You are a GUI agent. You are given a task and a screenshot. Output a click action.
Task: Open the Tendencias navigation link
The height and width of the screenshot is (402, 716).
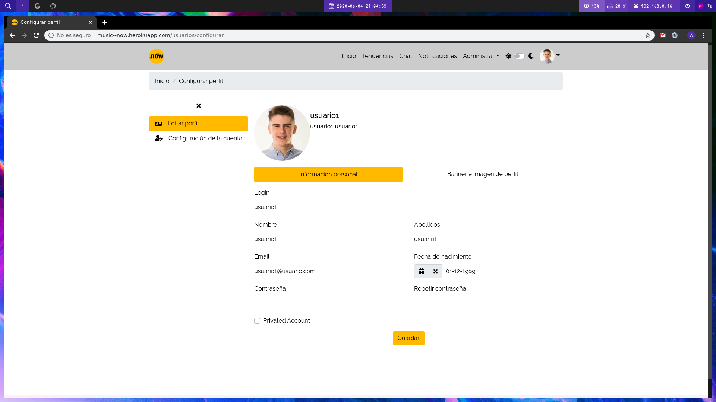(x=378, y=56)
